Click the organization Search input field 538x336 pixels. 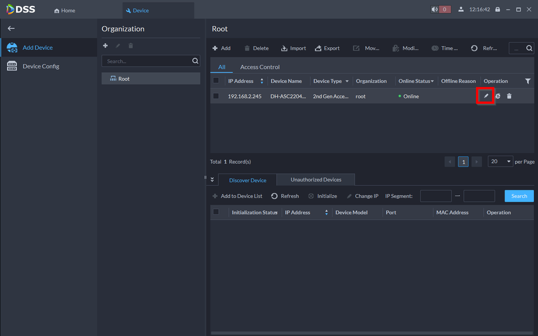(x=147, y=61)
